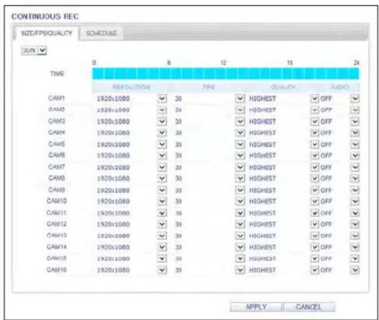
Task: Expand CAM2 resolution dropdown
Action: tap(162, 110)
